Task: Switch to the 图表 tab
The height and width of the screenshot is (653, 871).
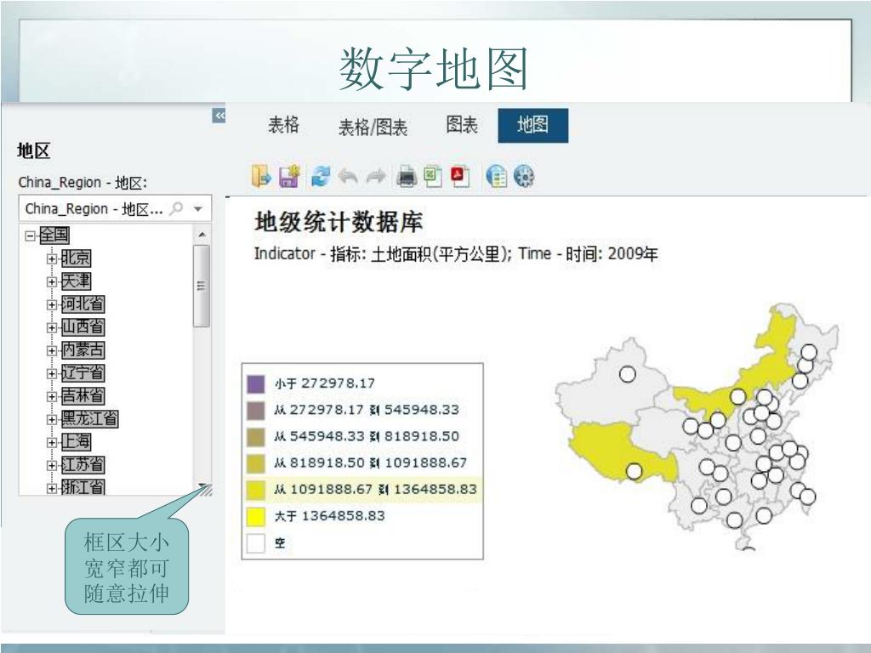Action: click(x=462, y=125)
